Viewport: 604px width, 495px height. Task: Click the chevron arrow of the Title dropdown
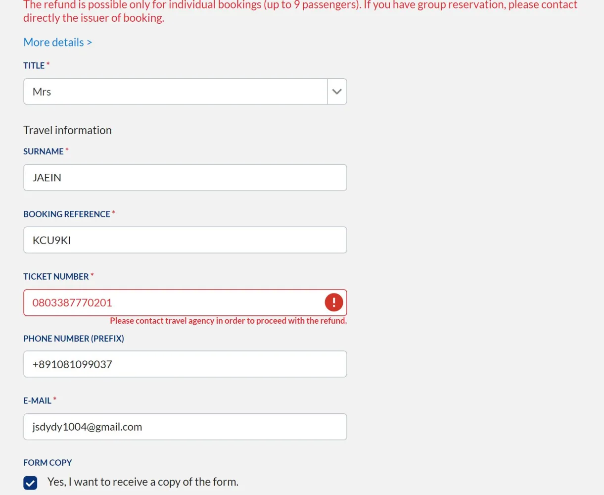337,92
